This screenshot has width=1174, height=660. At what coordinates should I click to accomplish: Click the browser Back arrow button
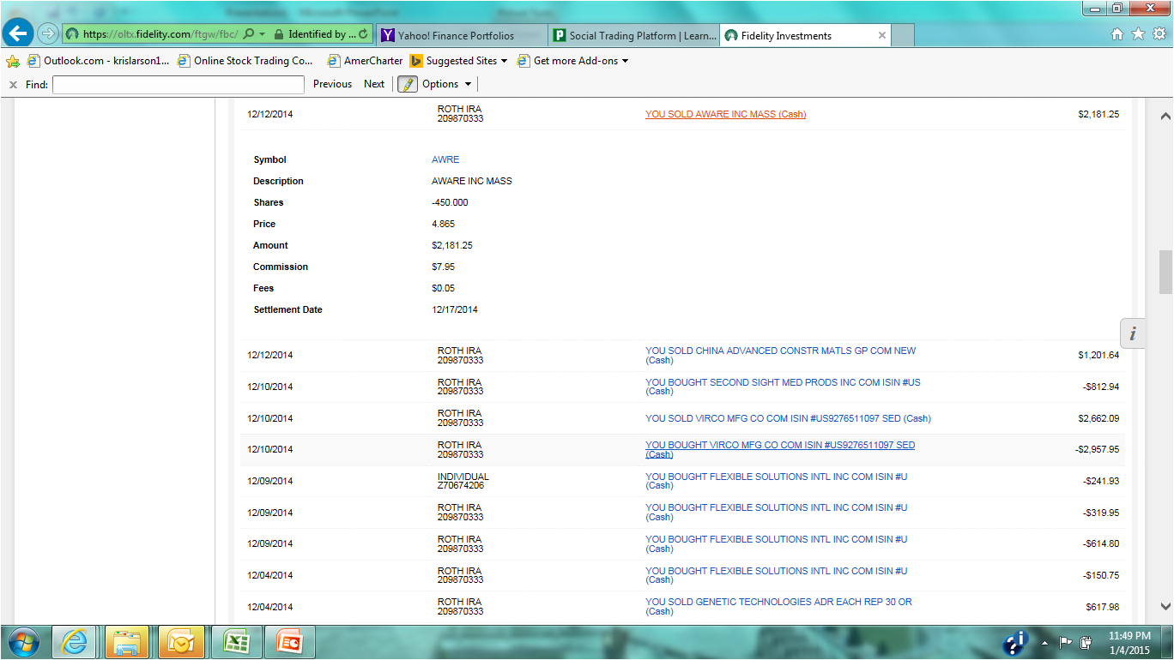coord(17,34)
